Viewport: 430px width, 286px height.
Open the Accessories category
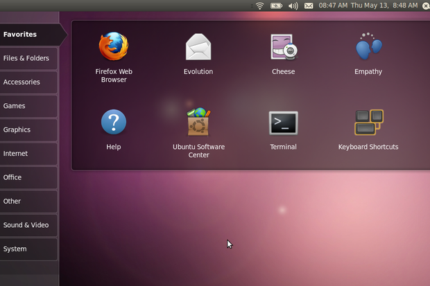coord(28,82)
